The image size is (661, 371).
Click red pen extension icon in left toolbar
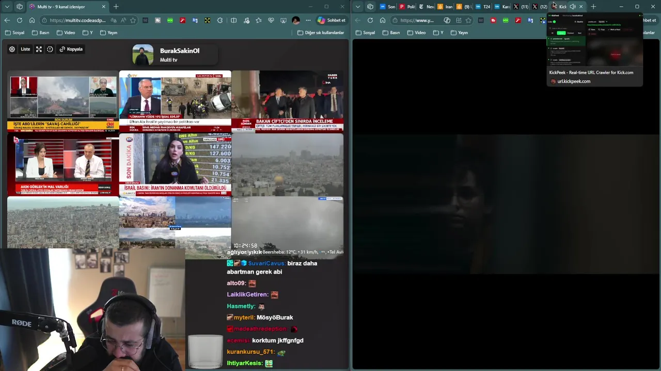click(182, 21)
